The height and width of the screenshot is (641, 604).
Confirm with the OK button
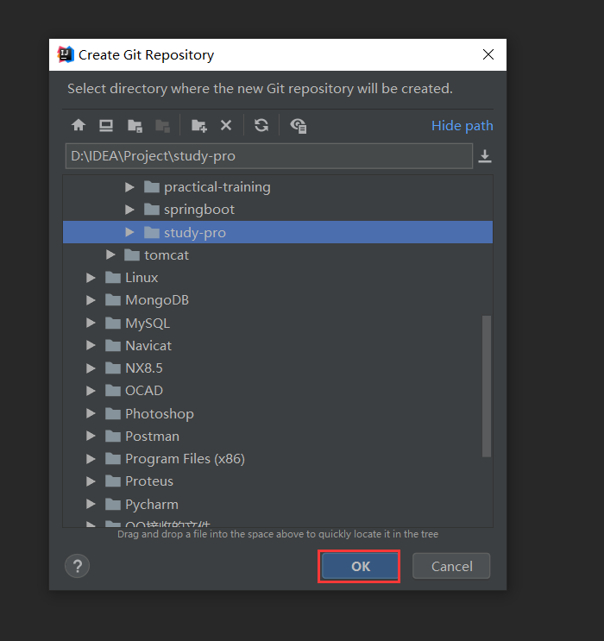361,566
